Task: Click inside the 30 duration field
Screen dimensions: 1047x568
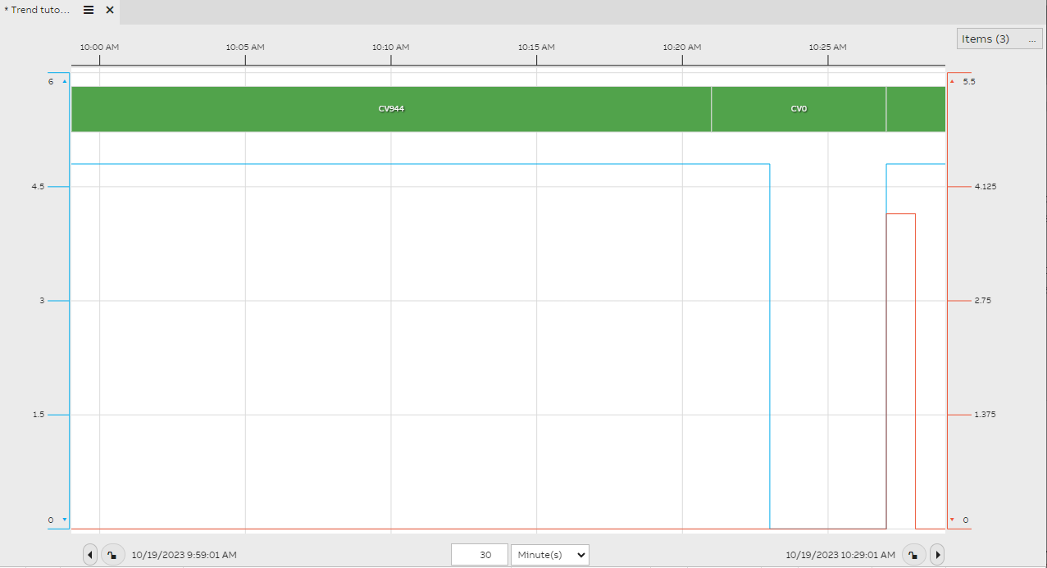Action: 479,554
